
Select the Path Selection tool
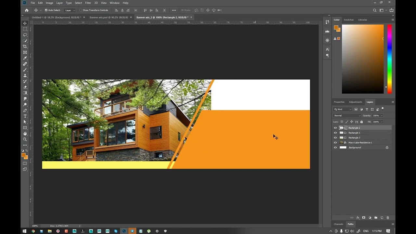[25, 122]
